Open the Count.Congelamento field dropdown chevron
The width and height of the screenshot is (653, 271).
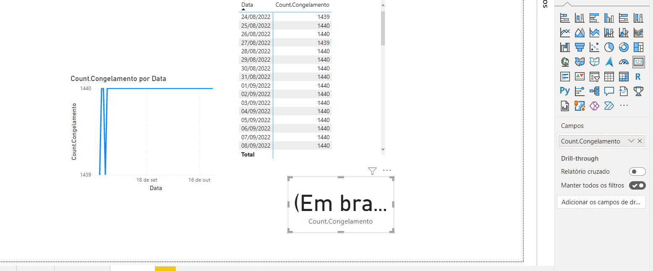pos(631,141)
